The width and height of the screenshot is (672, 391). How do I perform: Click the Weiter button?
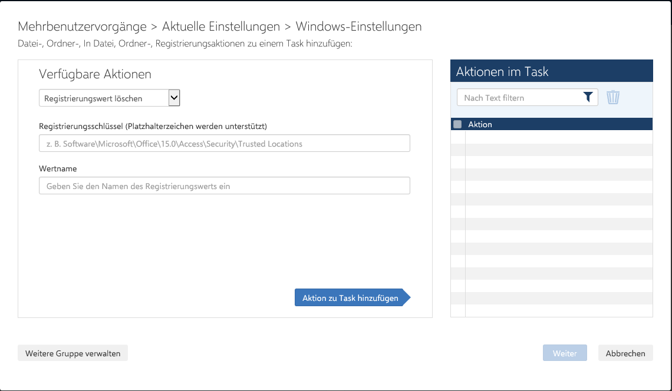click(564, 353)
